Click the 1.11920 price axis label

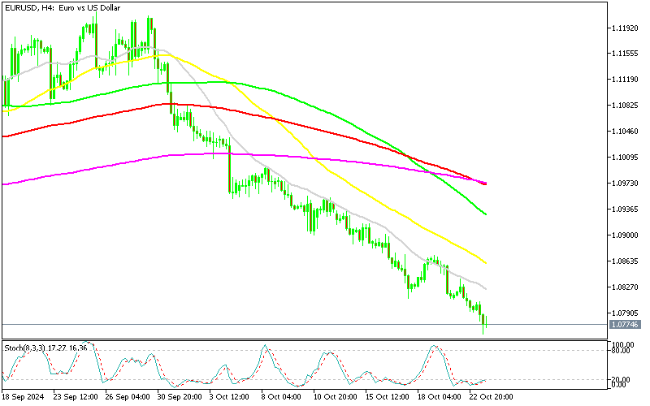[x=624, y=28]
